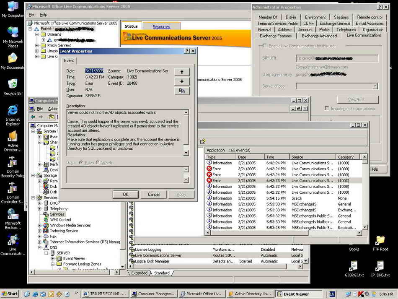398x299 pixels.
Task: Click Forward arrow in Computer Management toolbar
Action: coord(41,117)
